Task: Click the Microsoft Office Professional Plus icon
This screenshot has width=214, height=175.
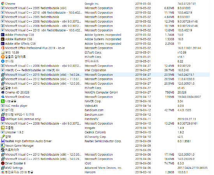Action: [x=3, y=48]
